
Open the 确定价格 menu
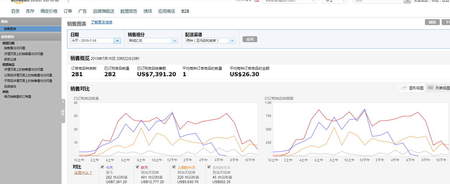[x=49, y=11]
